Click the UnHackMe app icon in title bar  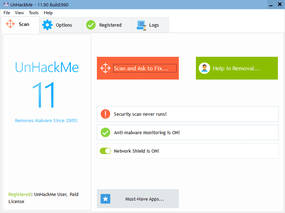6,5
